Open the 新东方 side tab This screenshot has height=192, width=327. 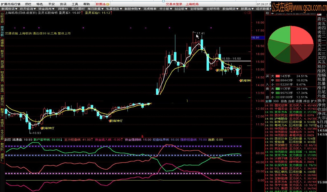pyautogui.click(x=2, y=54)
